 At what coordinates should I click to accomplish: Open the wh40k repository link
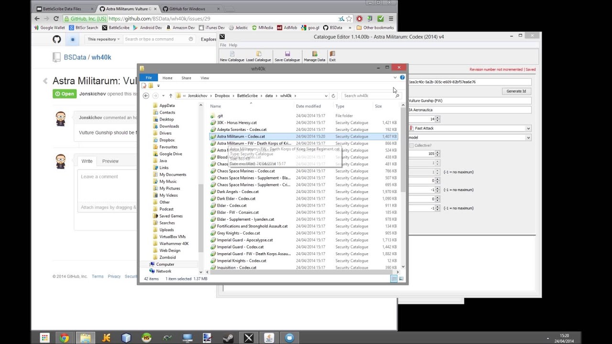(101, 57)
